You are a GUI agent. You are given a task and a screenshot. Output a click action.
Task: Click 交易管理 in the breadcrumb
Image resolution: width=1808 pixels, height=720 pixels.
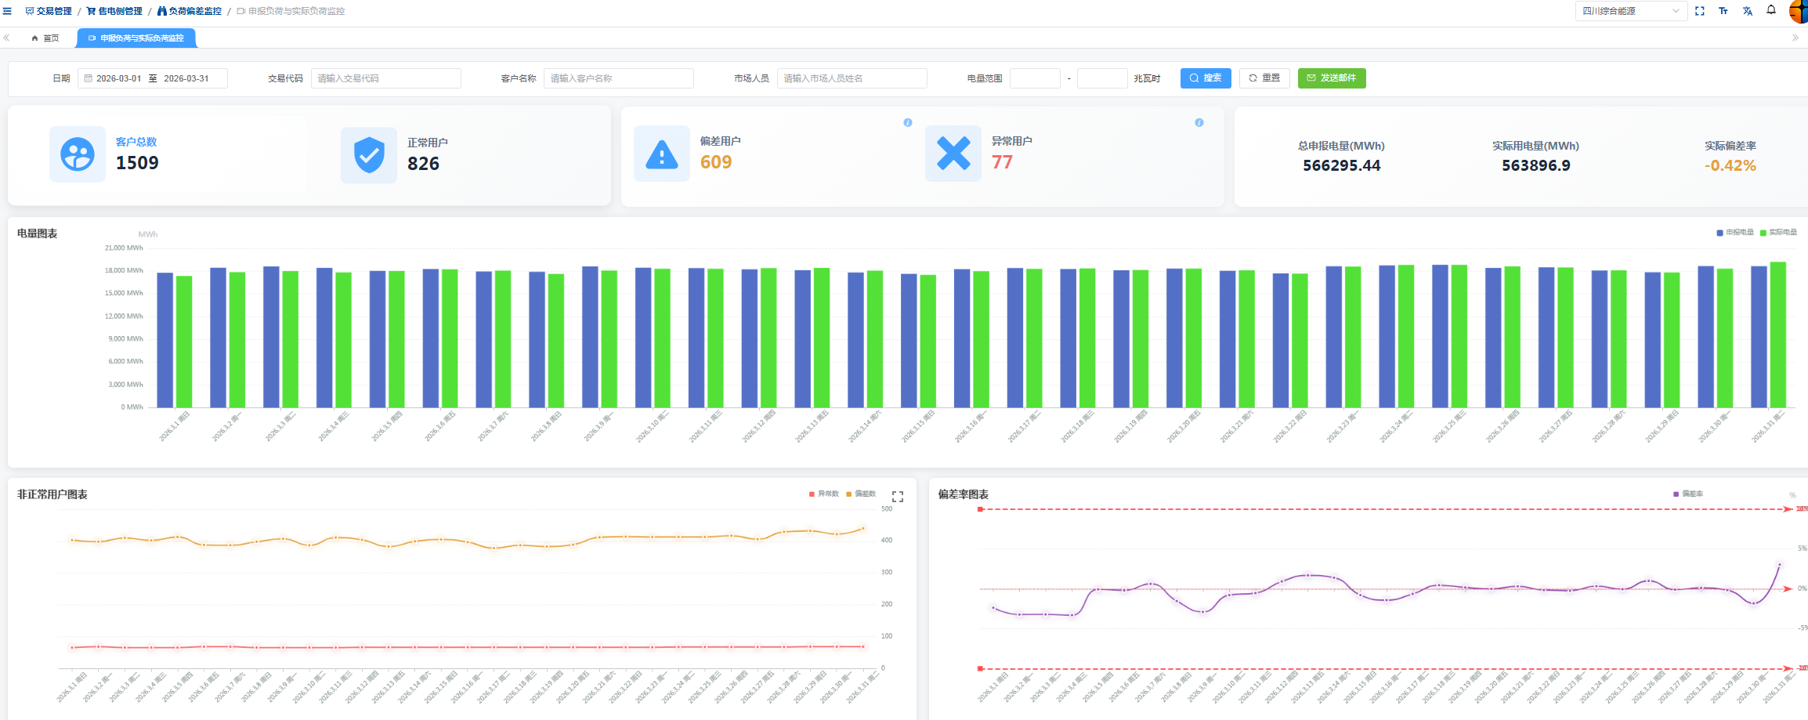49,11
